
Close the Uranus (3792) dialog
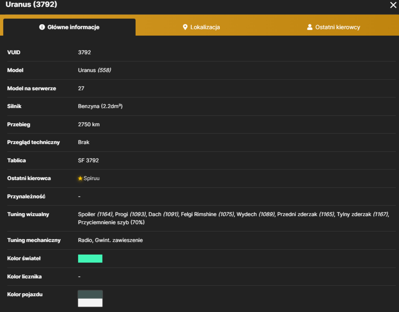[x=393, y=5]
